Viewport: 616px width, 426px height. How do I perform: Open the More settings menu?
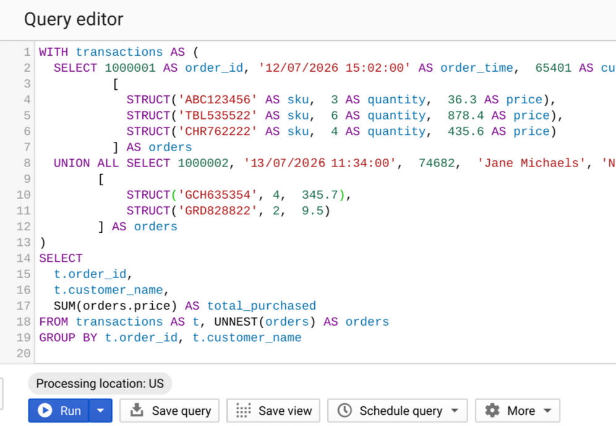pos(518,411)
